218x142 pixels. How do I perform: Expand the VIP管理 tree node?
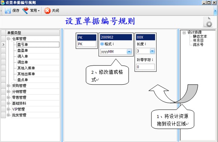(8, 109)
